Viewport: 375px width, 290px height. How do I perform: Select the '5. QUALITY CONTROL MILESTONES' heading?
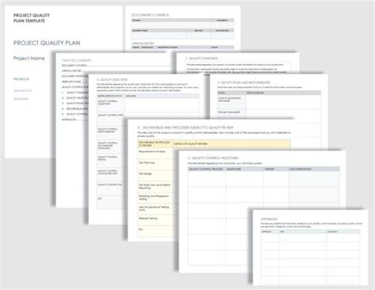click(213, 158)
